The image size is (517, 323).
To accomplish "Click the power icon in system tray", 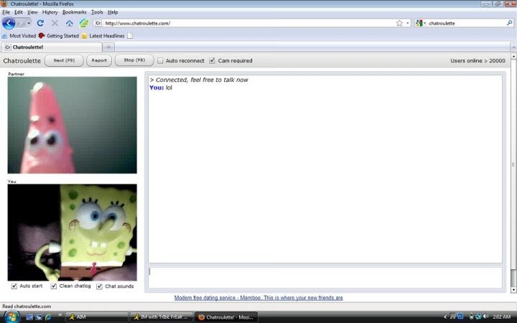I will [x=472, y=317].
